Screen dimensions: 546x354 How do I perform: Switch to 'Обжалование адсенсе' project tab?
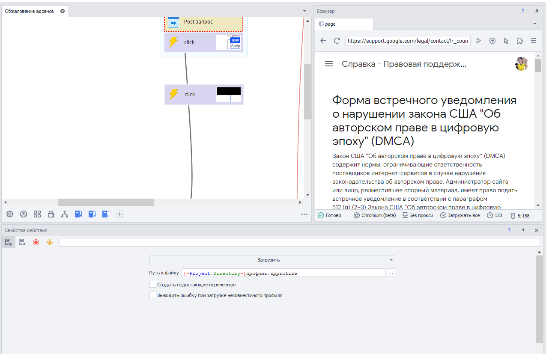click(29, 11)
